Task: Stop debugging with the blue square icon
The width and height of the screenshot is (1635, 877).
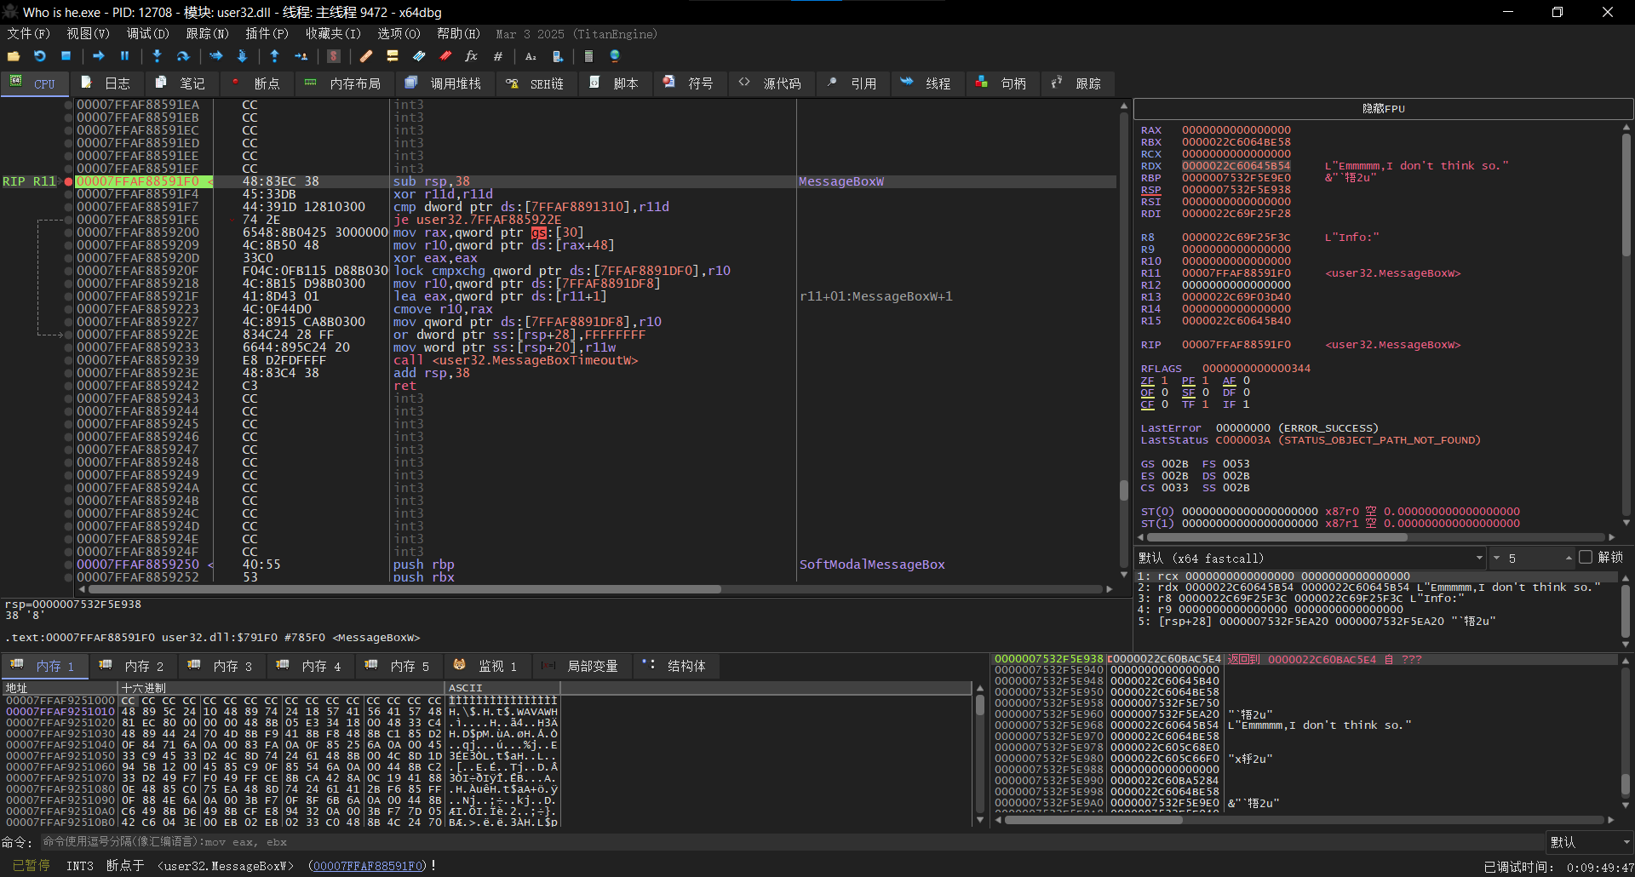Action: (66, 56)
